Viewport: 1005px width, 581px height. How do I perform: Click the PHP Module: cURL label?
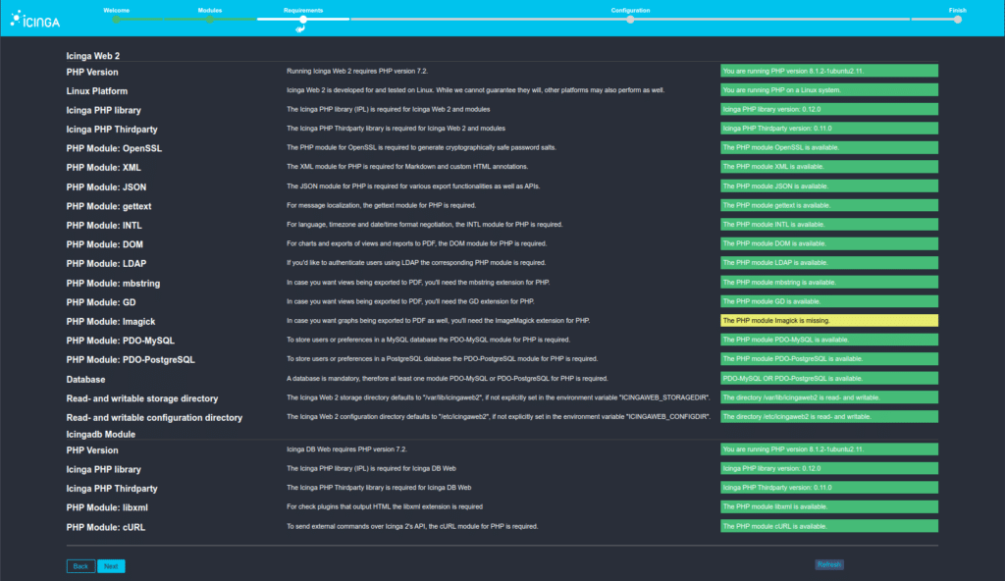[x=106, y=527]
